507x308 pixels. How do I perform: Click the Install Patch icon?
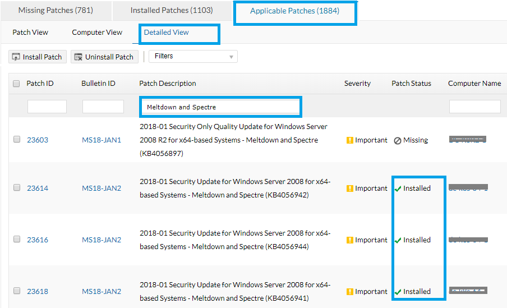16,57
